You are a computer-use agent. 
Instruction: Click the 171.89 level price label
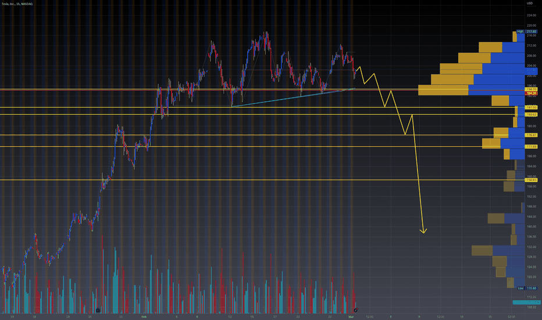click(531, 147)
